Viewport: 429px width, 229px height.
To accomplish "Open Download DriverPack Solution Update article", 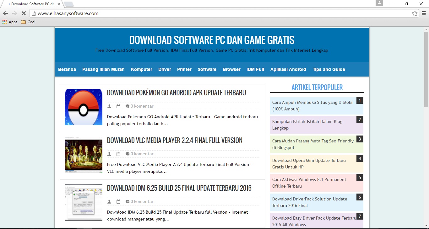I will click(x=310, y=202).
